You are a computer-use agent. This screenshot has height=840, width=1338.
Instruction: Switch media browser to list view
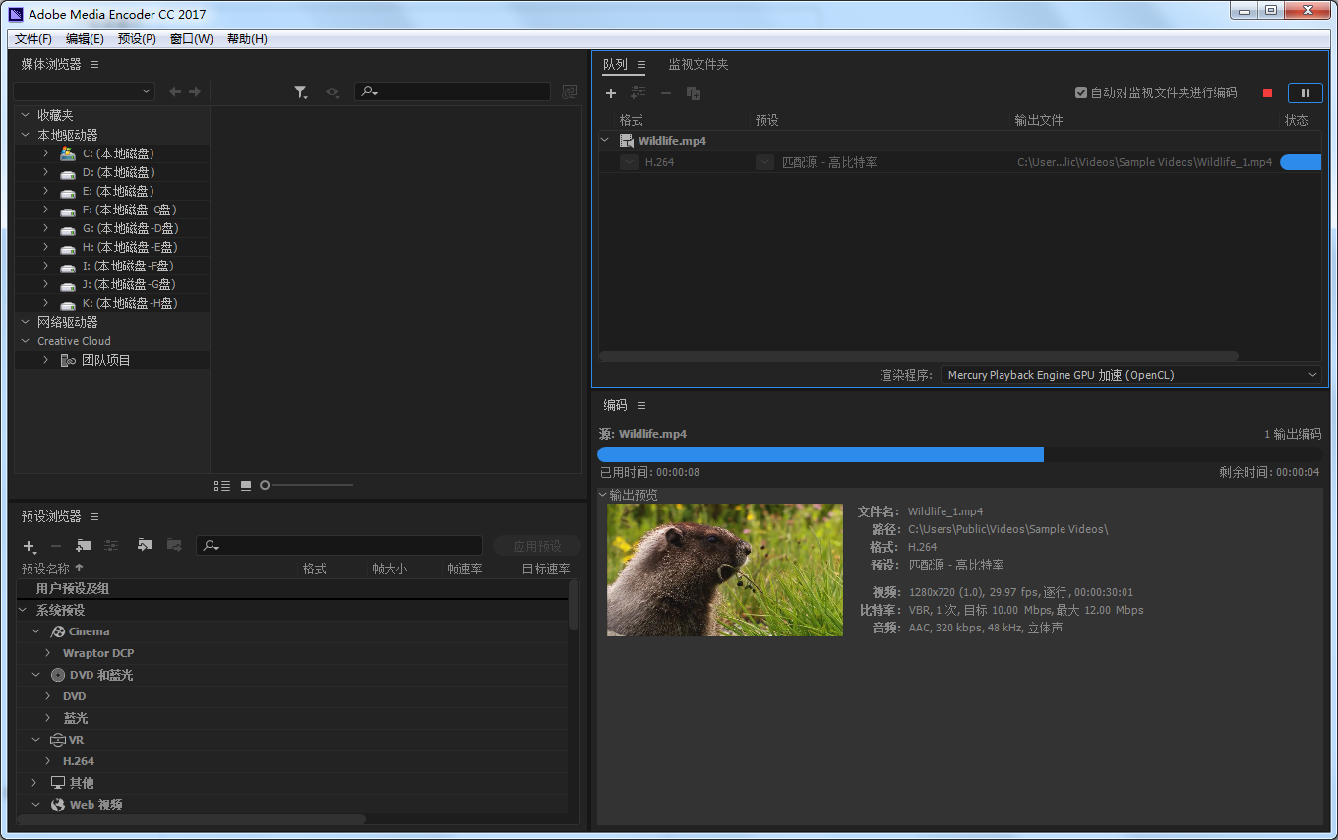222,486
